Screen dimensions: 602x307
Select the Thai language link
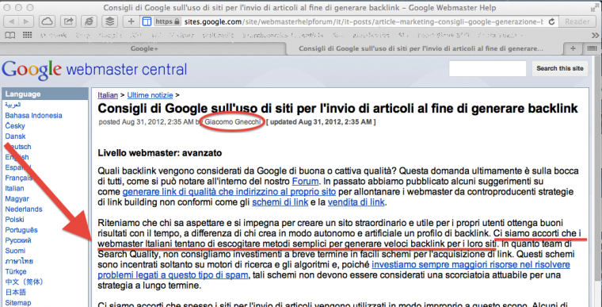19,261
